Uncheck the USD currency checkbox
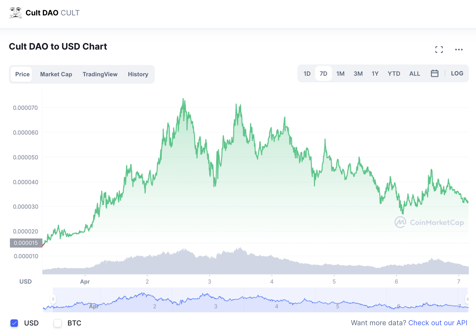 coord(14,323)
